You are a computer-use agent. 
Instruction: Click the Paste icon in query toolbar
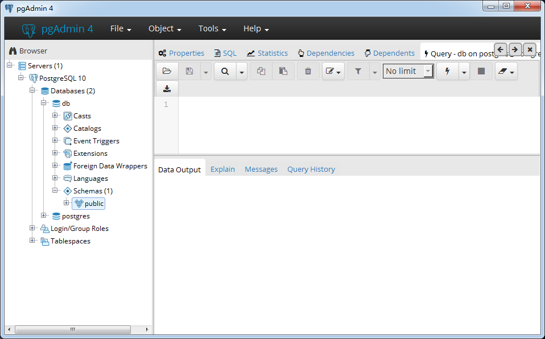tap(283, 71)
